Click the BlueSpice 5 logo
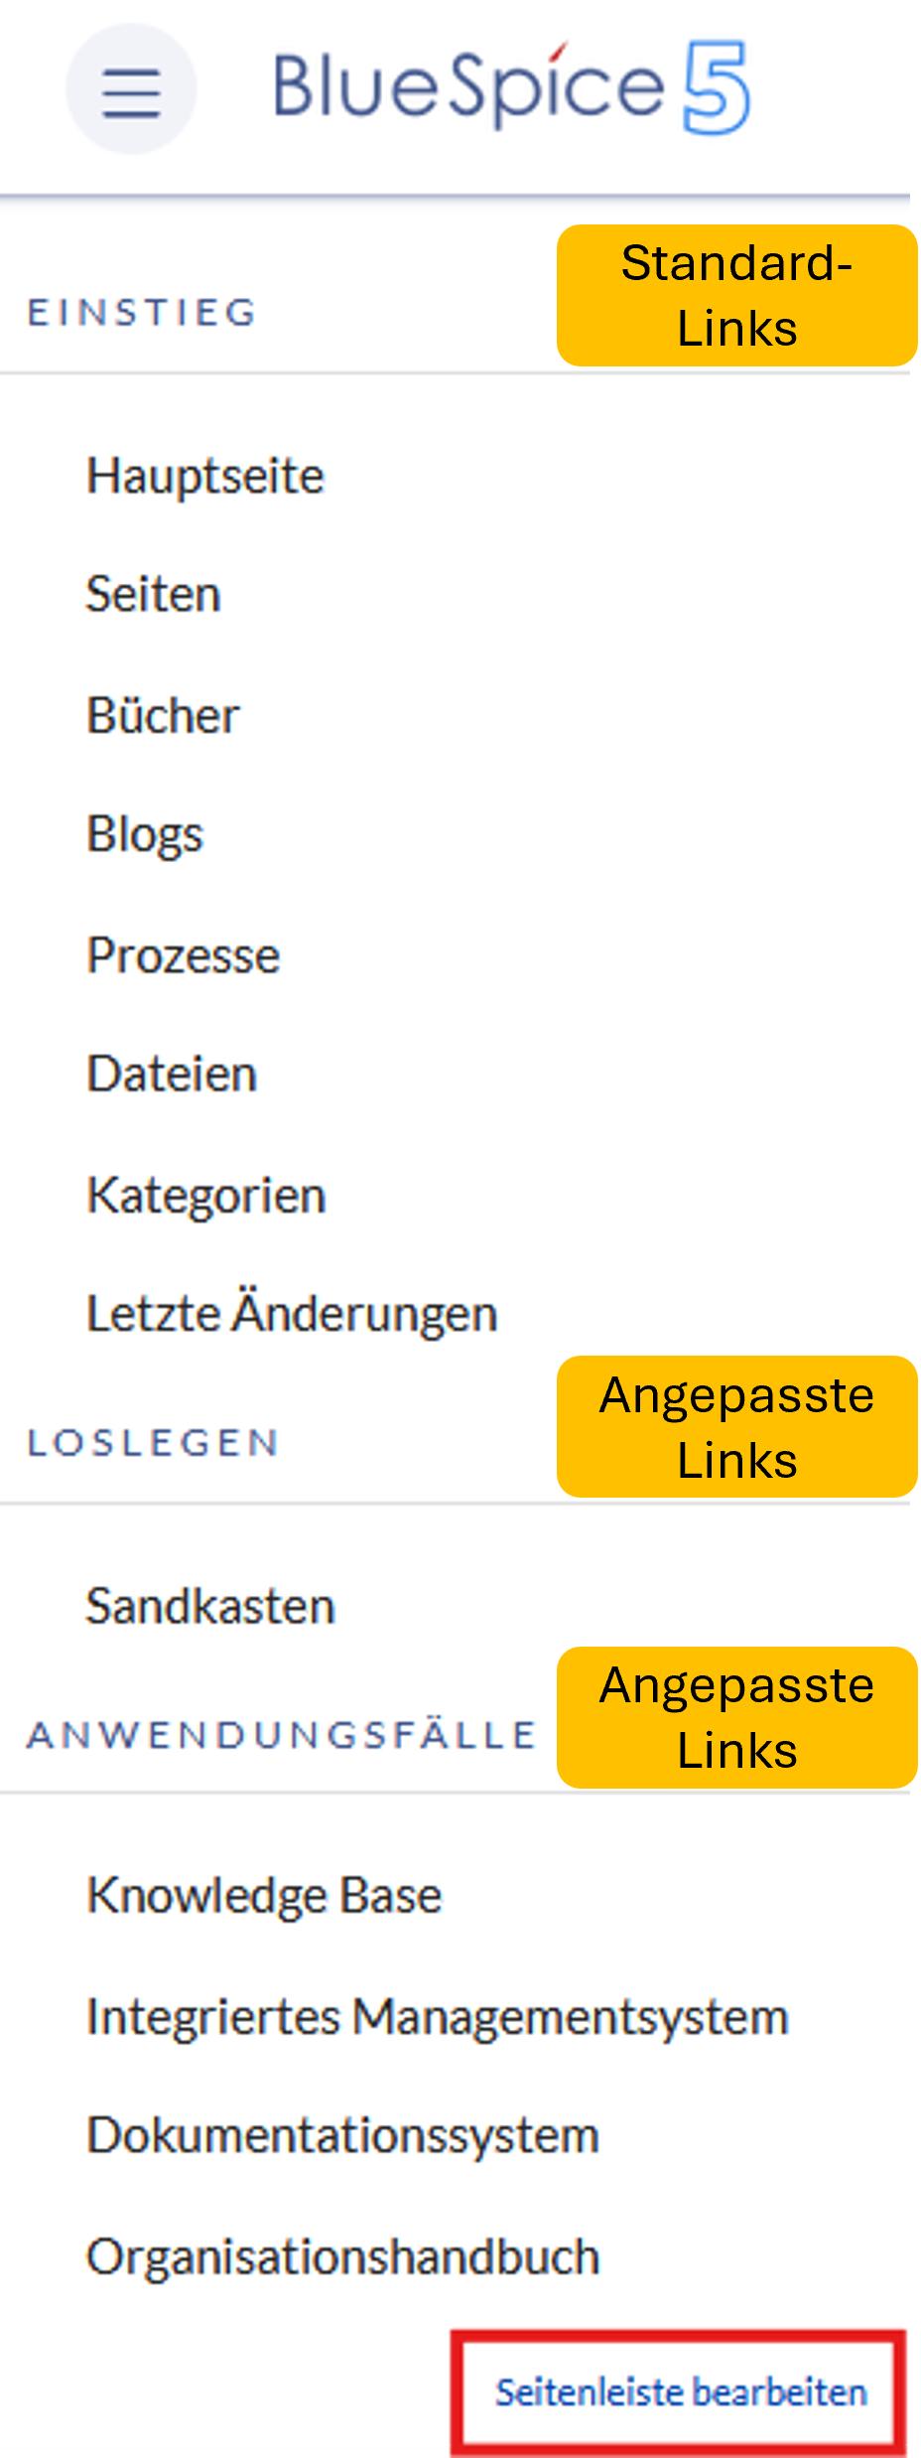Viewport: 921px width, 2458px height. 510,87
